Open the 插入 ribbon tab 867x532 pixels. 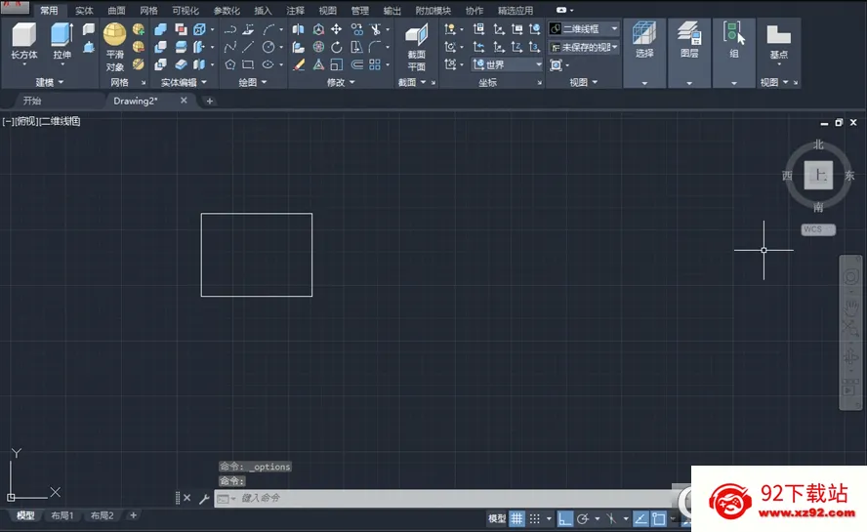click(263, 11)
